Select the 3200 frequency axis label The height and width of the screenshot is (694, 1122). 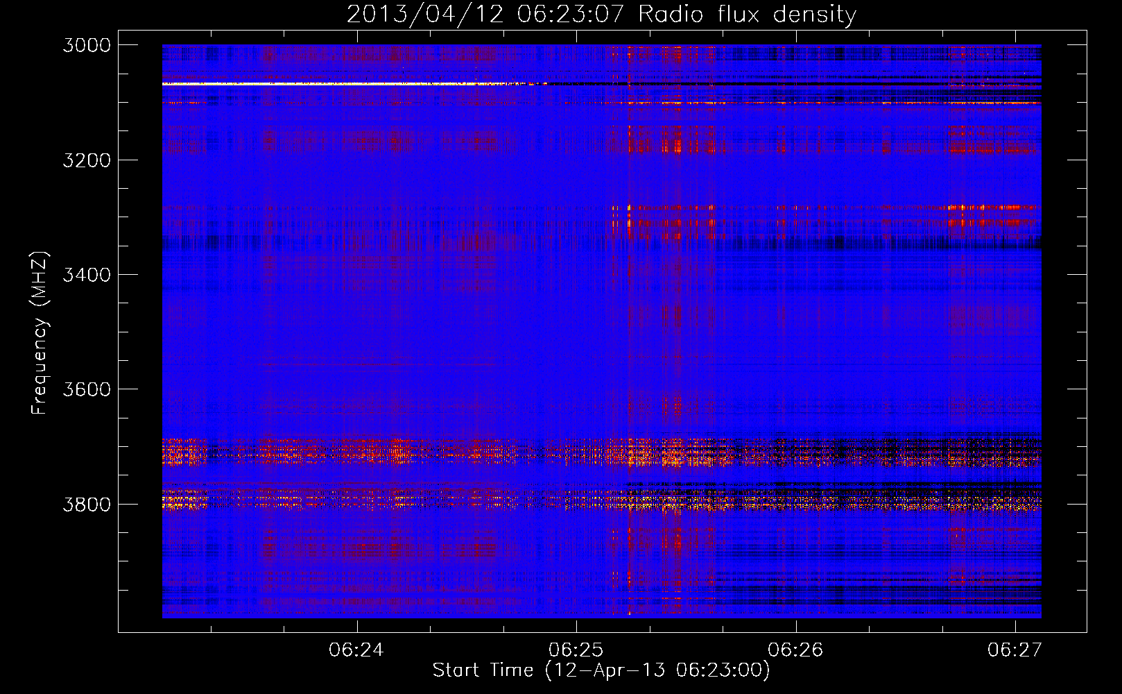coord(87,160)
